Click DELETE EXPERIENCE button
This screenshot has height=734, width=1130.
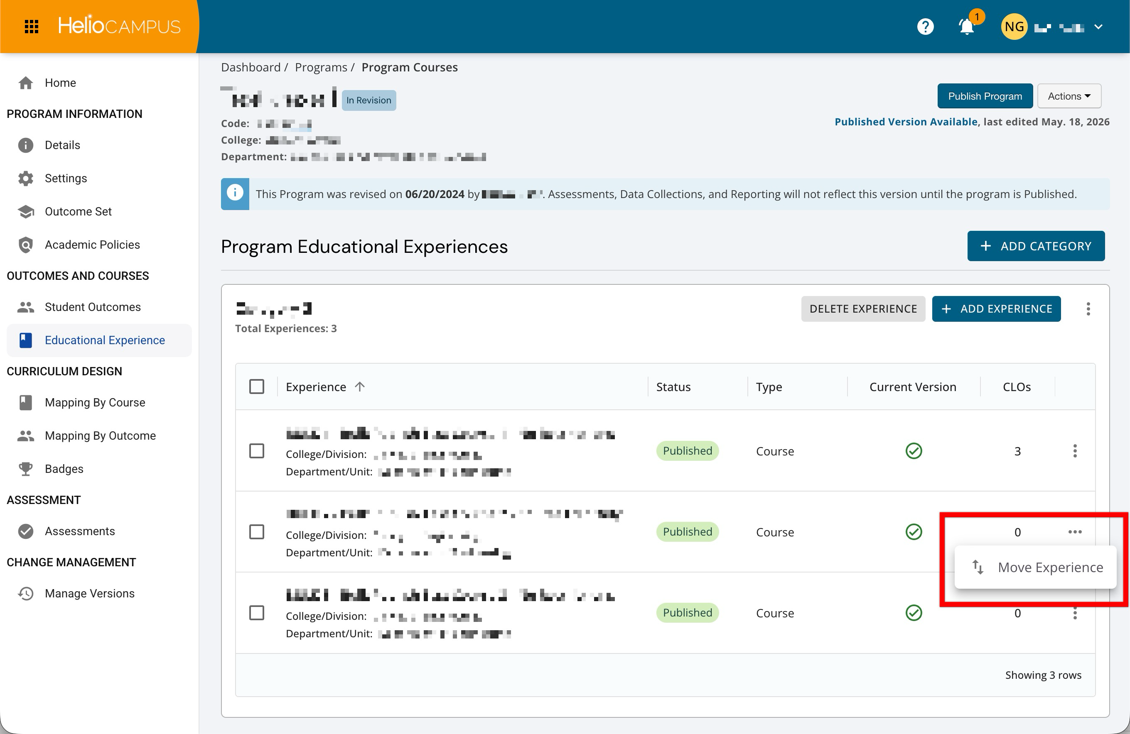863,309
